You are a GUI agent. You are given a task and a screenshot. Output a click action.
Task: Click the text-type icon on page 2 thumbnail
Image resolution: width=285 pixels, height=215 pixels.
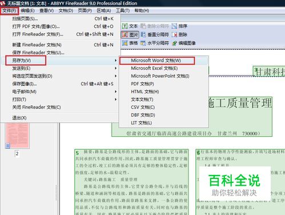coord(7,146)
